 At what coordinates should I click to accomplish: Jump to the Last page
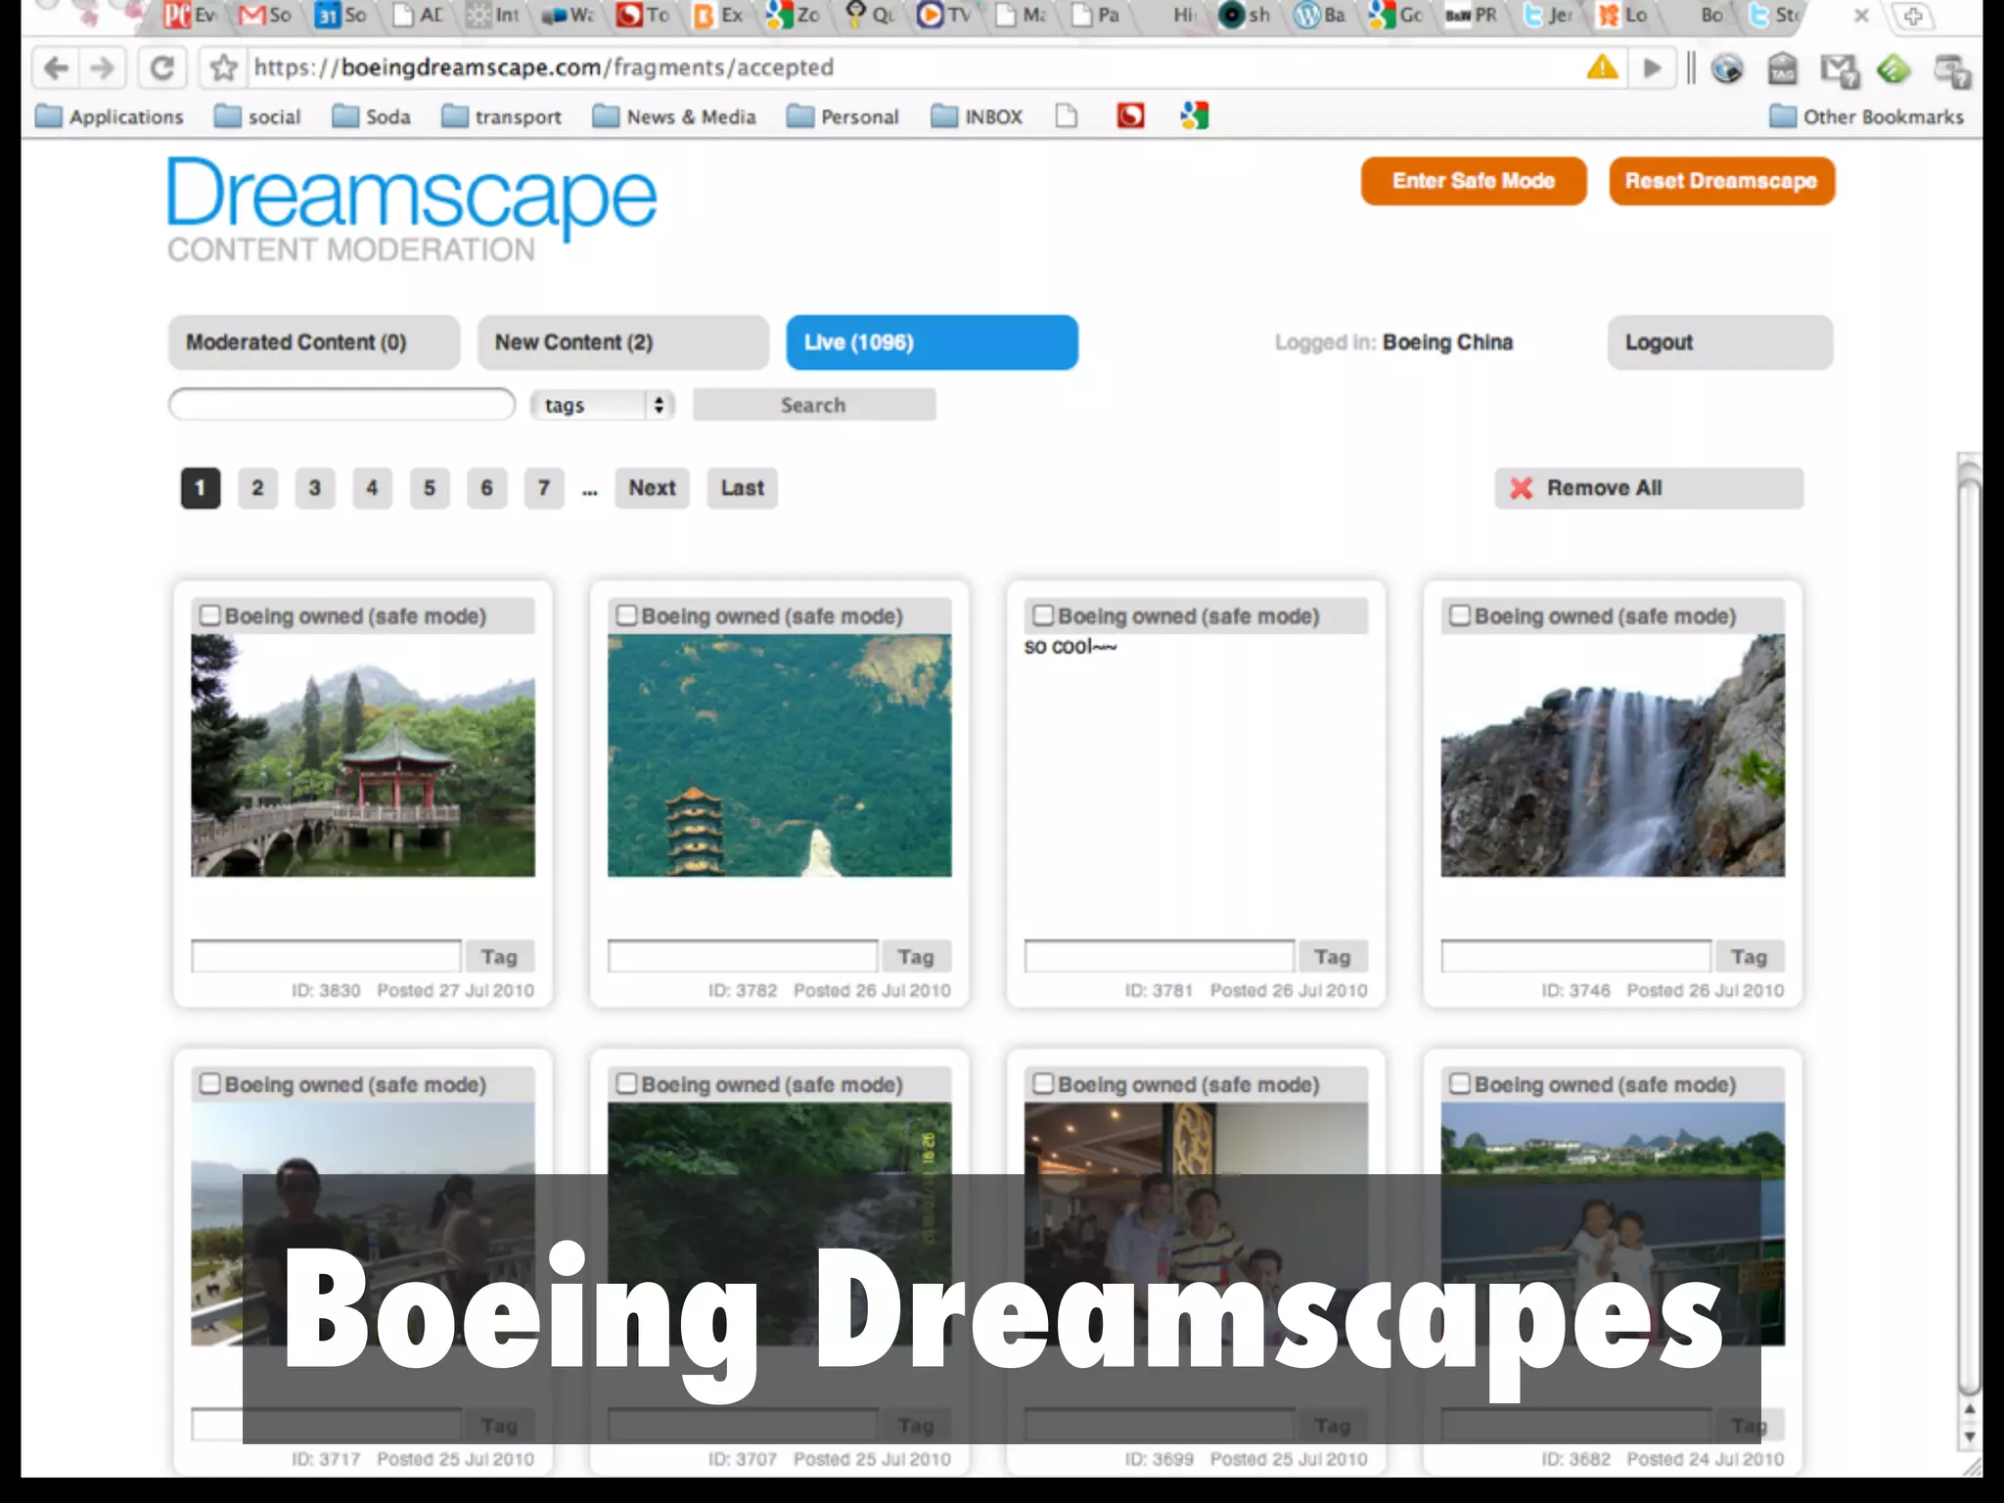tap(742, 488)
